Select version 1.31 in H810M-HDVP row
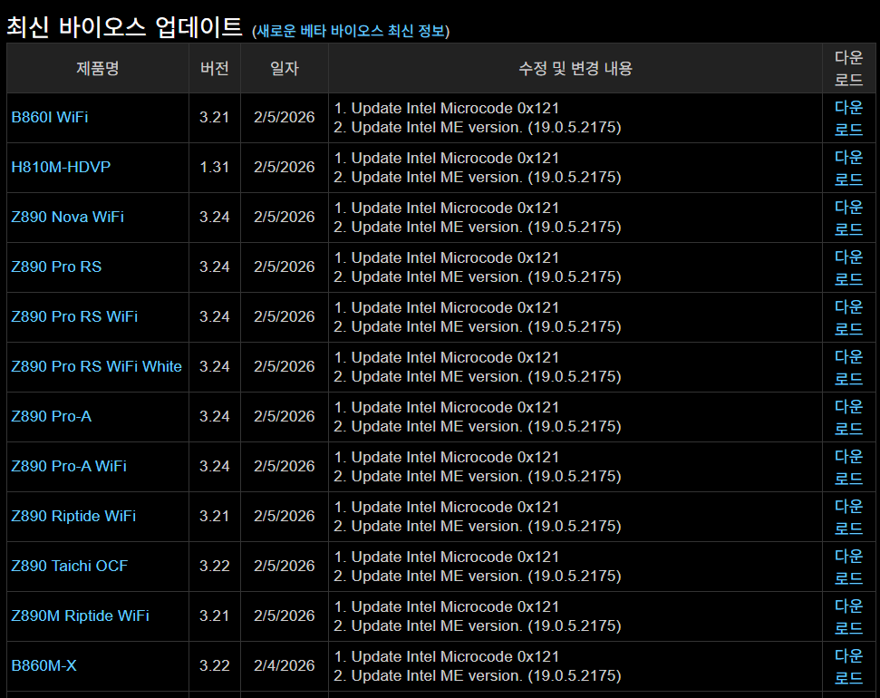 tap(215, 168)
